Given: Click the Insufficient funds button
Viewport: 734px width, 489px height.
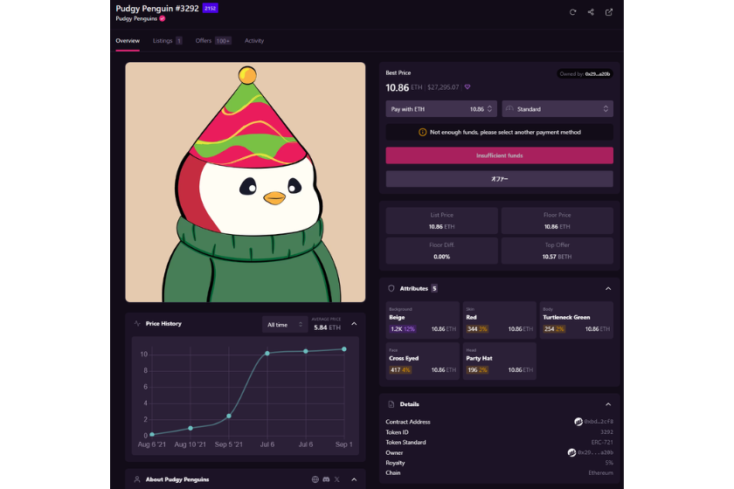Looking at the screenshot, I should (x=500, y=155).
